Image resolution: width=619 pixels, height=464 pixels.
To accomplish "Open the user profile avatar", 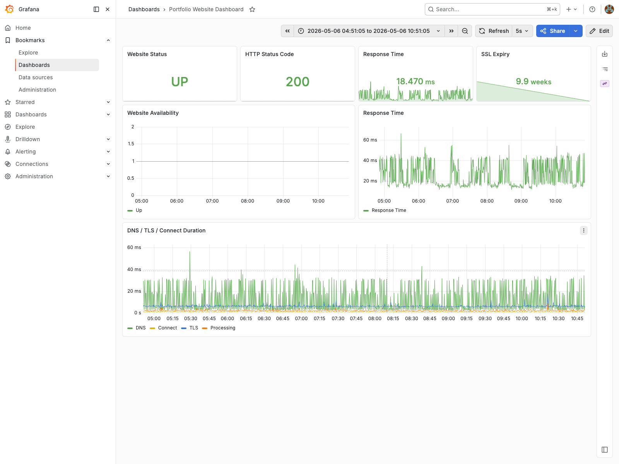I will tap(609, 9).
